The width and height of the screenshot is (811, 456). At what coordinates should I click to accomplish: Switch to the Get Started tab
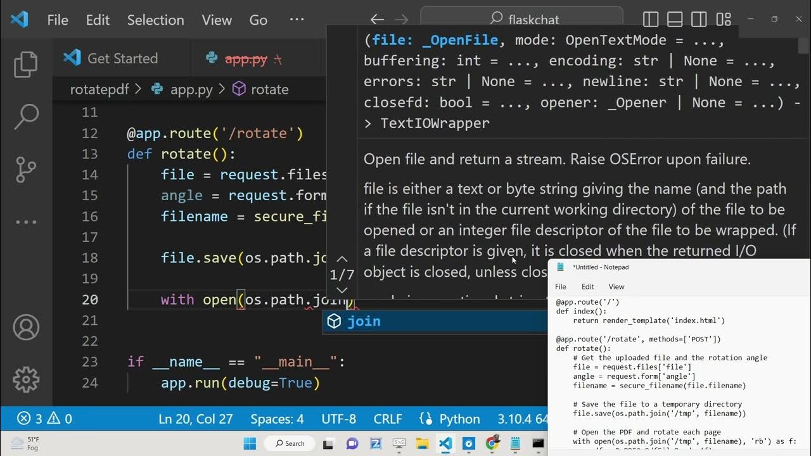tap(111, 58)
